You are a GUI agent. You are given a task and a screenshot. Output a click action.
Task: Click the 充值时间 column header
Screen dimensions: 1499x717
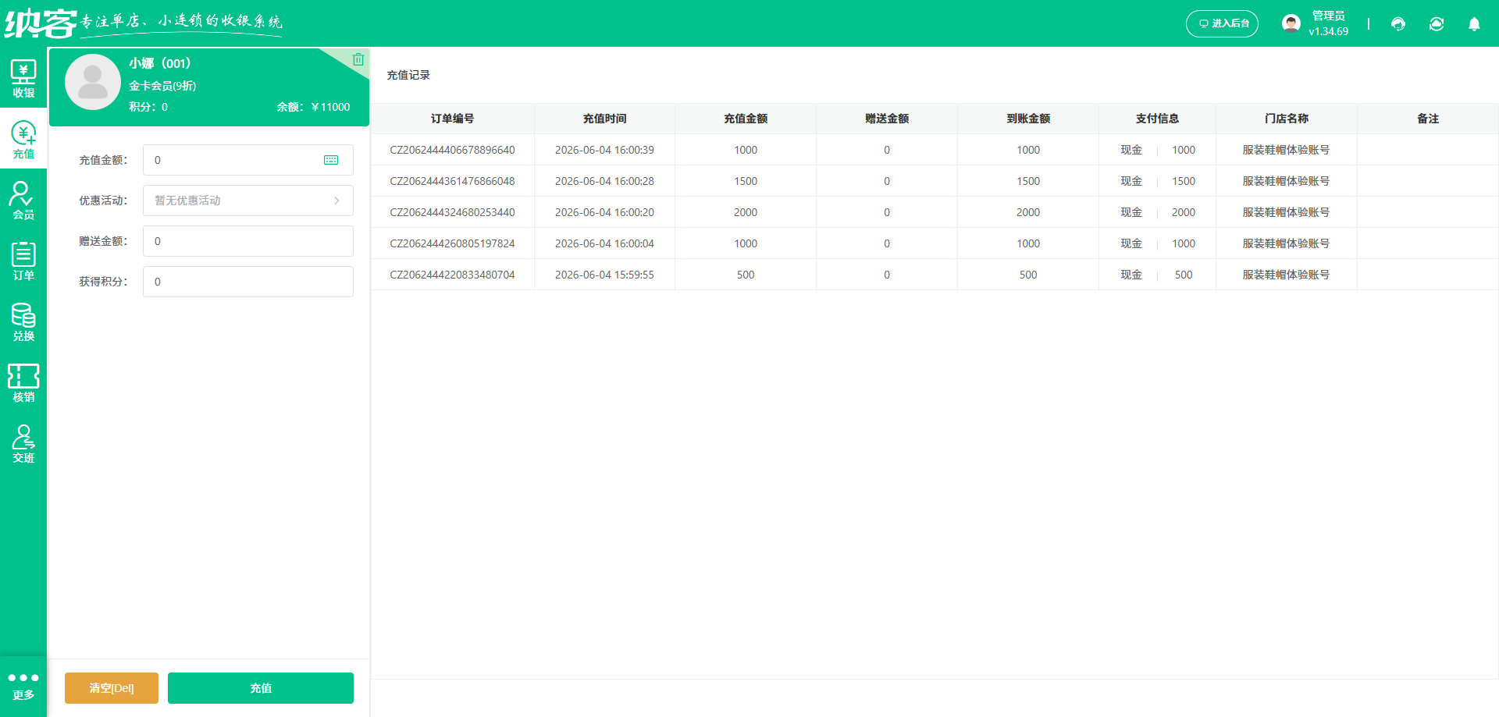[x=605, y=119]
